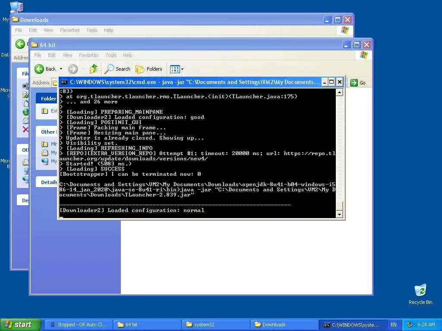This screenshot has width=442, height=331.
Task: Click red X delete icon in Downloads sidebar
Action: pyautogui.click(x=25, y=129)
